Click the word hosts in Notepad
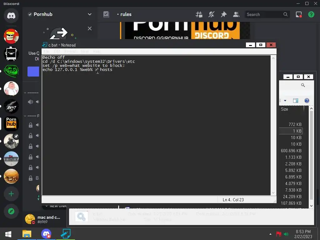Image resolution: width=320 pixels, height=240 pixels. coord(106,70)
